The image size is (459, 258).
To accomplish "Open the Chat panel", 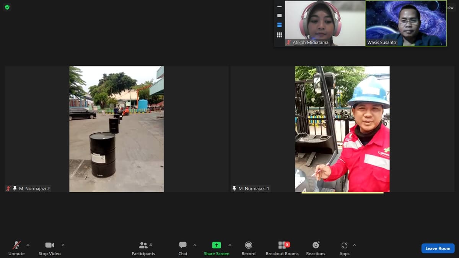I will (x=183, y=248).
